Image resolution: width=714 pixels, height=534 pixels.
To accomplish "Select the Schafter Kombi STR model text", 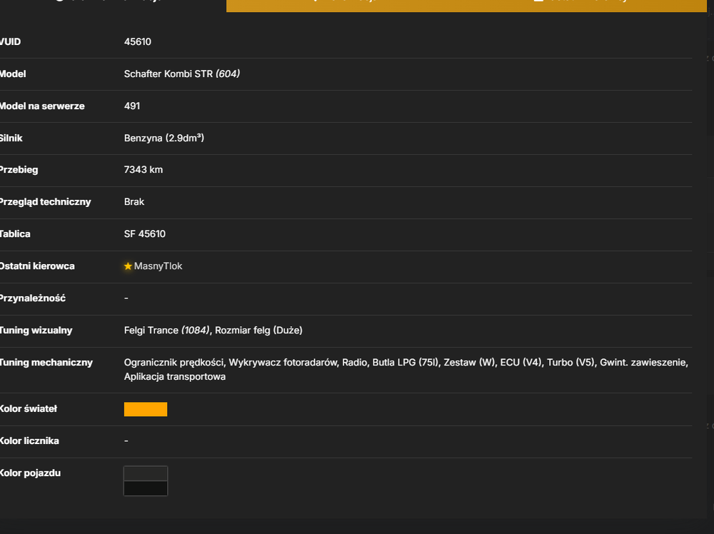I will (169, 74).
